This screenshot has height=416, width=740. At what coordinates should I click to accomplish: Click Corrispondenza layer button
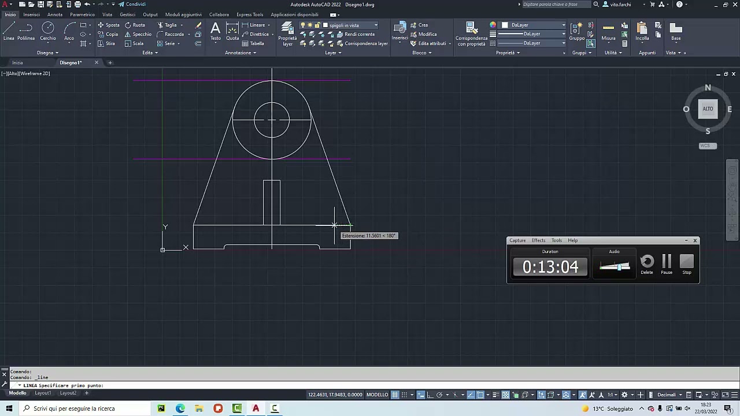pos(361,43)
